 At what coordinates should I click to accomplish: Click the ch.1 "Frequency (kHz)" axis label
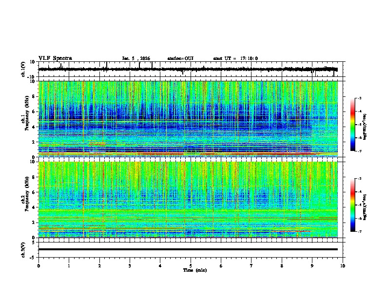click(x=27, y=113)
